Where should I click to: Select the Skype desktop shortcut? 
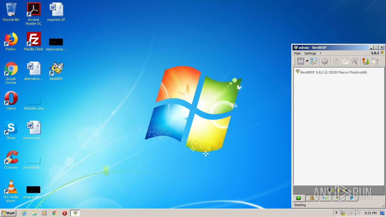tap(11, 130)
